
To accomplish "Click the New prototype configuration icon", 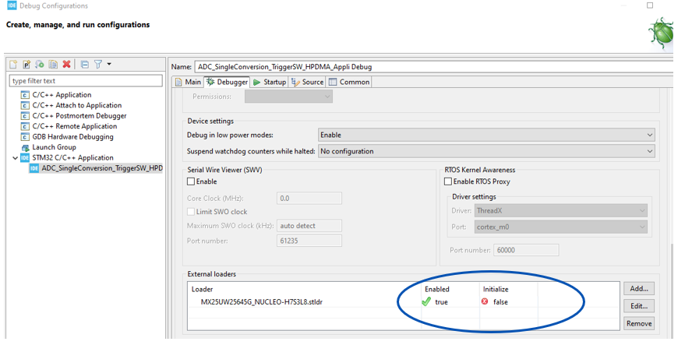I will pos(26,65).
